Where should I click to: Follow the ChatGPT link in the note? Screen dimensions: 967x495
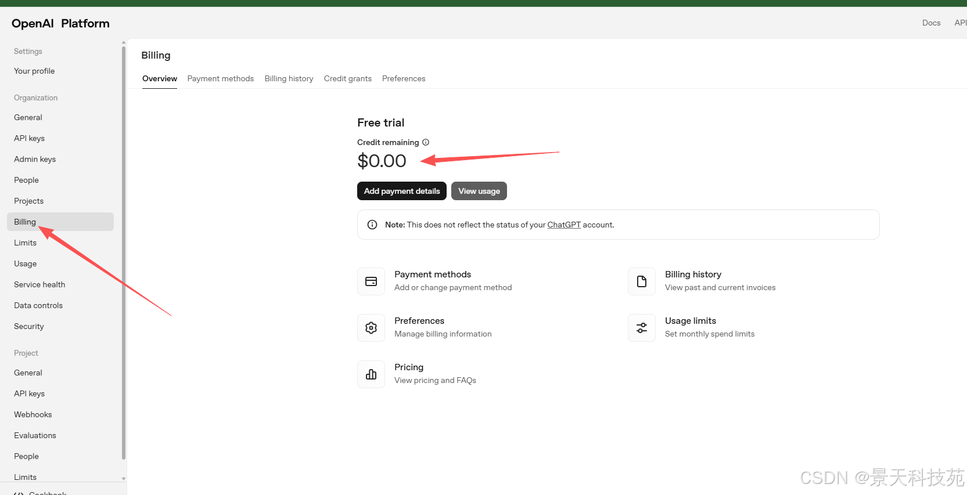tap(564, 225)
